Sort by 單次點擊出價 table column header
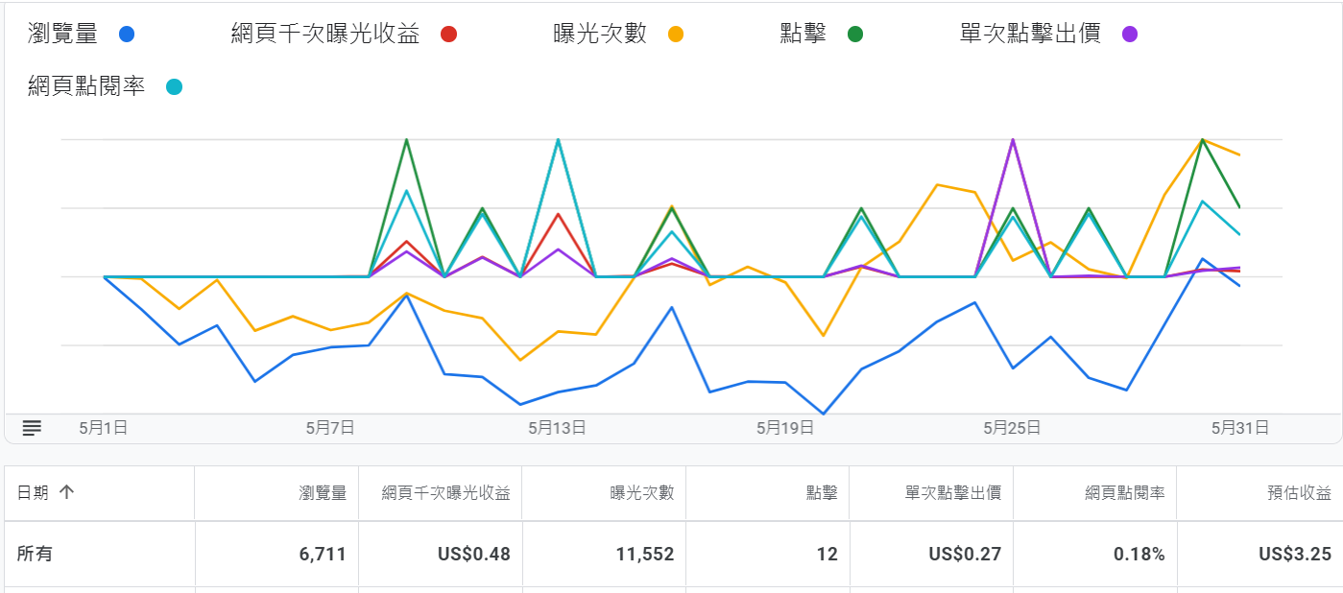Screen dimensions: 1343x593 [x=952, y=493]
